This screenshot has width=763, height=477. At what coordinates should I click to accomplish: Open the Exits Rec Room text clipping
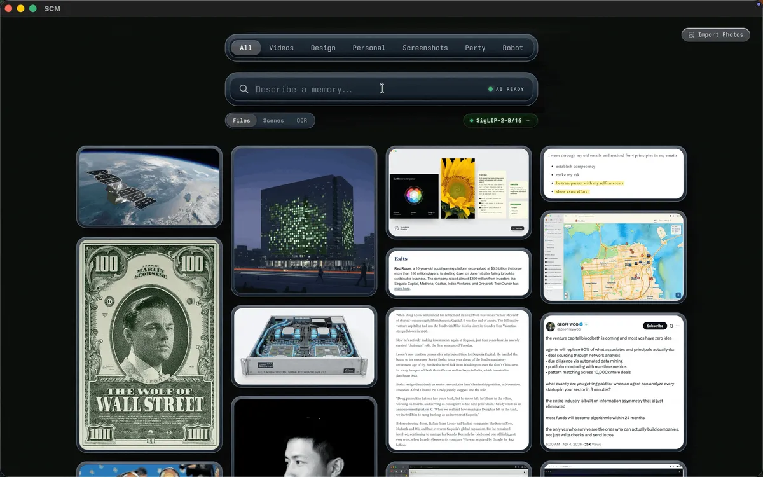[x=458, y=273]
